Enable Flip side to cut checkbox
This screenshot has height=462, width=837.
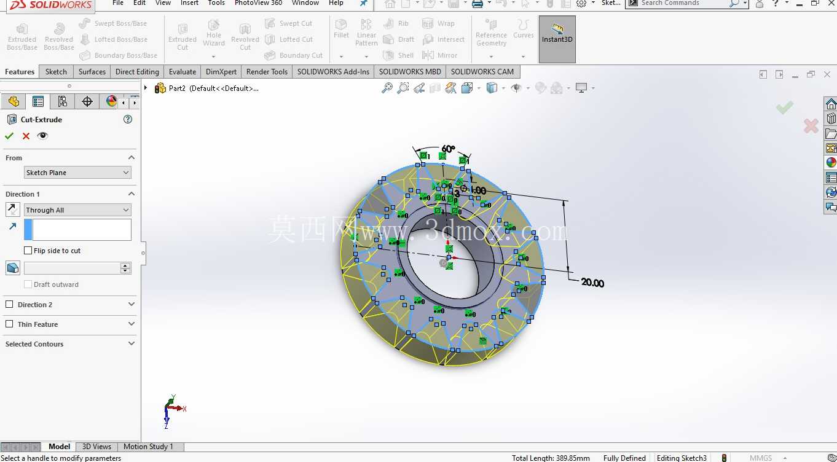[28, 251]
